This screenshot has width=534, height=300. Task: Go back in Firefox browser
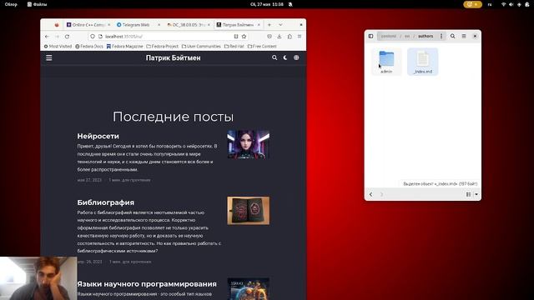(47, 37)
